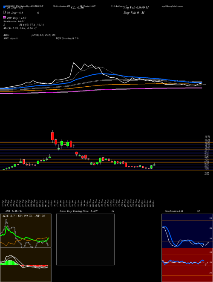
Task: Click the 'Intra Day Trading Price & MR' title
Action: click(x=79, y=211)
